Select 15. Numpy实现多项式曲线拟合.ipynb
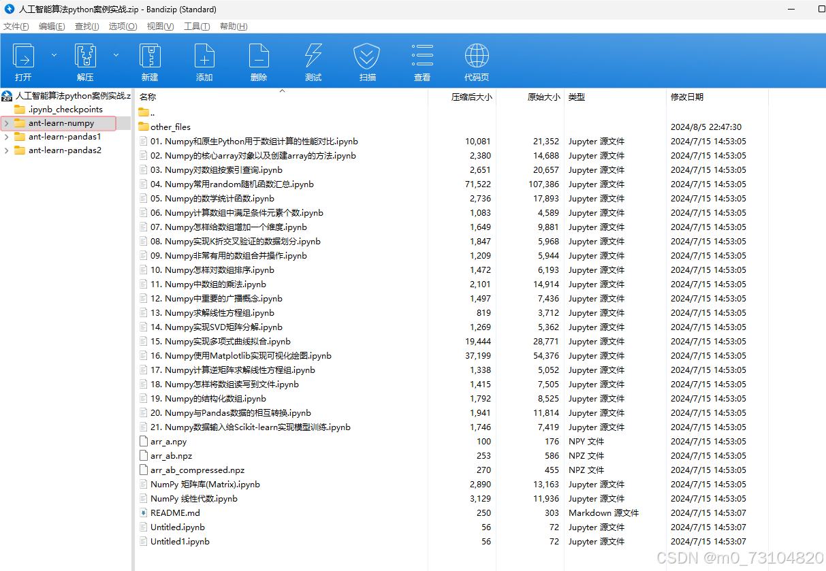 221,342
